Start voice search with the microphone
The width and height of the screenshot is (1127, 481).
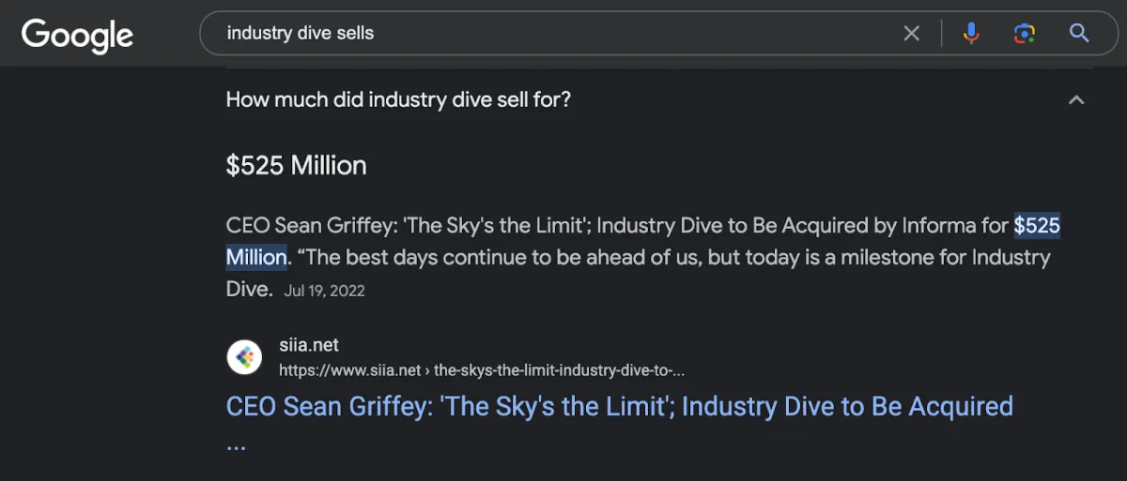pyautogui.click(x=971, y=34)
